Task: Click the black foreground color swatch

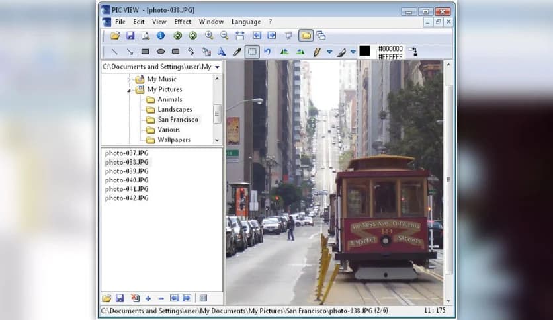Action: pyautogui.click(x=364, y=51)
